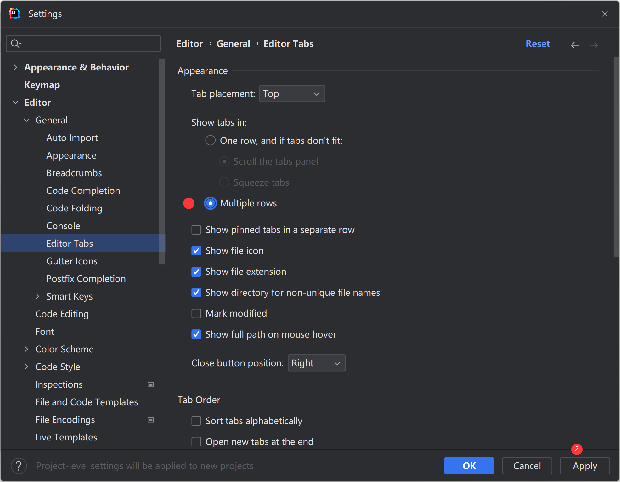Click the Cancel button
This screenshot has width=620, height=482.
pos(527,466)
